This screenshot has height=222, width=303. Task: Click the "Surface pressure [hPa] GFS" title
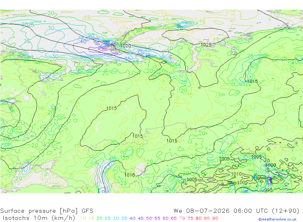click(x=47, y=210)
